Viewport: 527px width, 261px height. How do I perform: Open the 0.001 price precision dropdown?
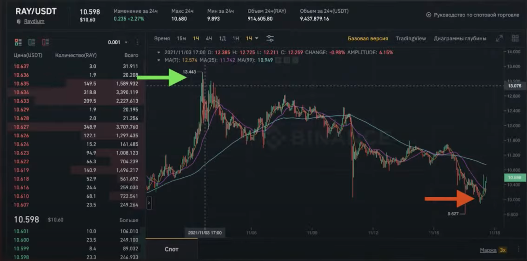[x=118, y=42]
